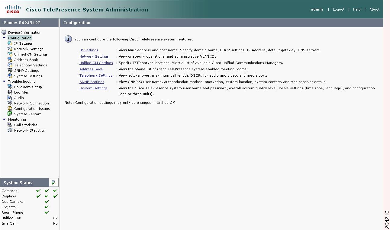Screen dimensions: 390x230
Task: Open Hardware Setup under Troubleshooting
Action: (28, 87)
